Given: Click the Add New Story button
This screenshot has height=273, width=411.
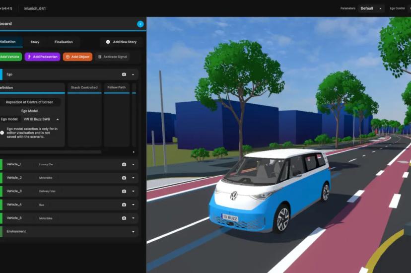Looking at the screenshot, I should 121,42.
